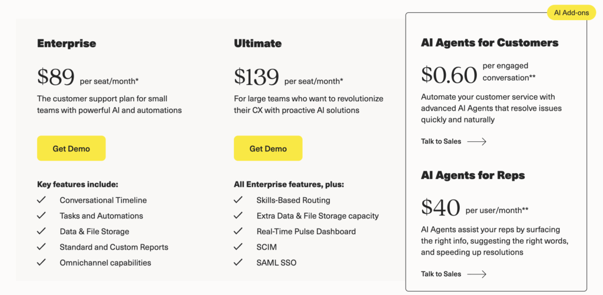Click checkmark beside Skills-Based Routing
The image size is (603, 295).
coord(238,200)
